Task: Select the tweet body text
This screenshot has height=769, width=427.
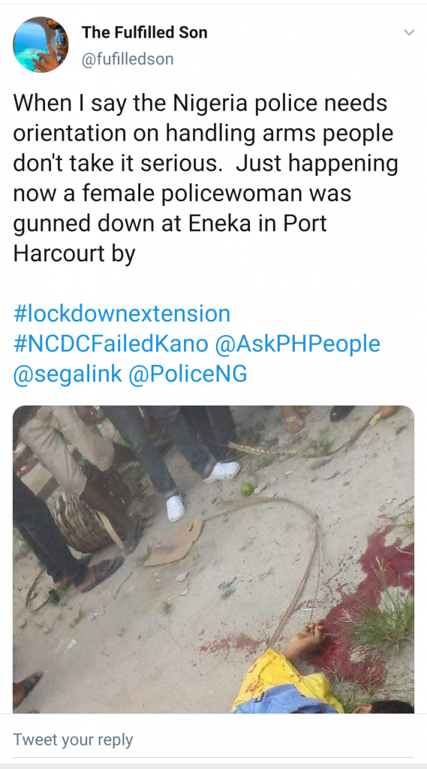Action: tap(206, 179)
